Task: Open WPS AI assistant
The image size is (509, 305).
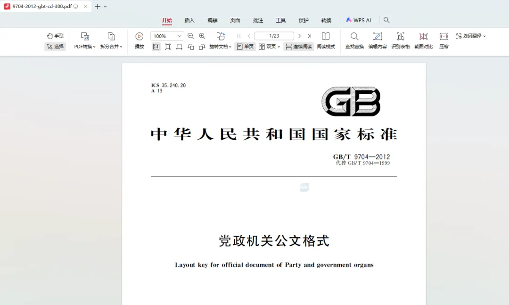Action: click(358, 20)
